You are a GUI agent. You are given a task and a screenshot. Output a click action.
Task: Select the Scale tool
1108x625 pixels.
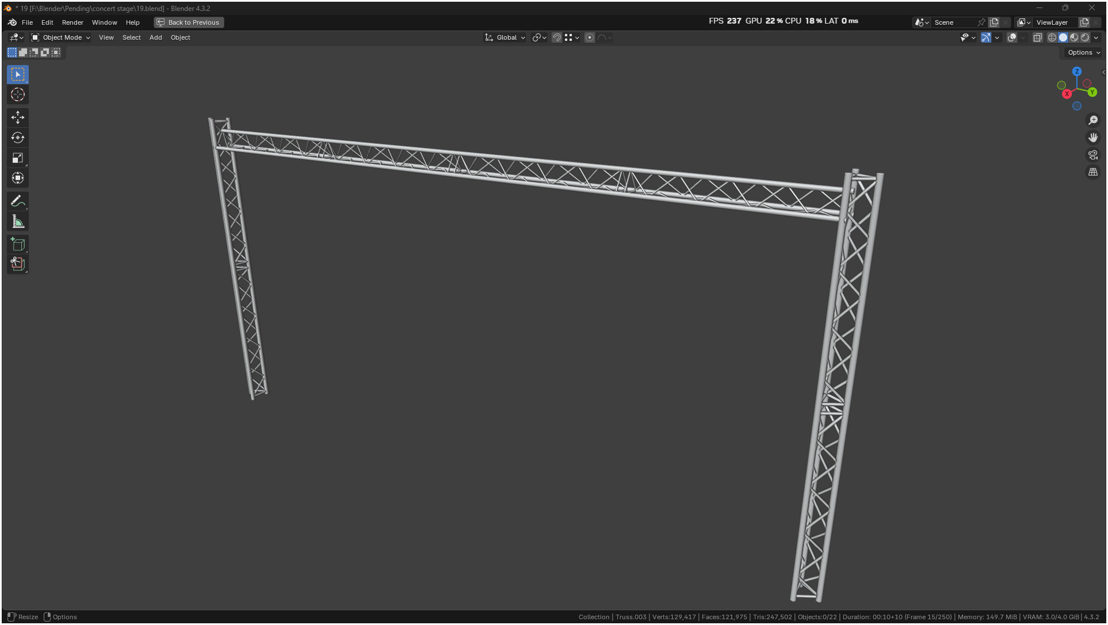pos(18,158)
